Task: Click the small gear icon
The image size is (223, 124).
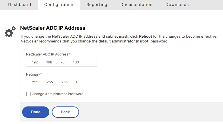Action: click(14, 28)
